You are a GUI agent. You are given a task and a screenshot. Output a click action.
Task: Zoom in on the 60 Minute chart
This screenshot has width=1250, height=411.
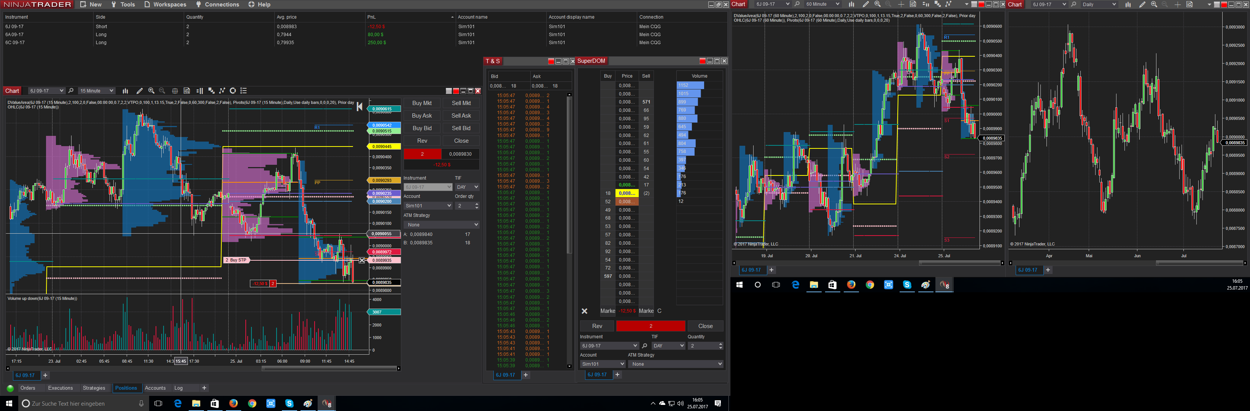point(877,4)
